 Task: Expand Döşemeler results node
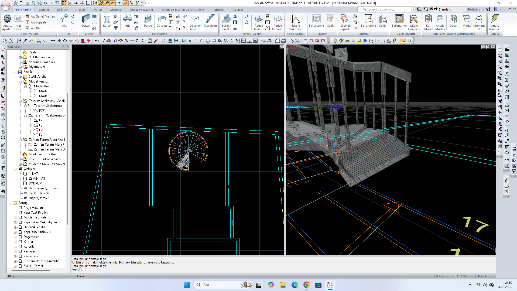coord(15,237)
